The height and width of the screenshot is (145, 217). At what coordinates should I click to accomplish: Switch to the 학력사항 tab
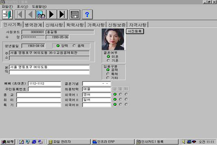(x=75, y=25)
